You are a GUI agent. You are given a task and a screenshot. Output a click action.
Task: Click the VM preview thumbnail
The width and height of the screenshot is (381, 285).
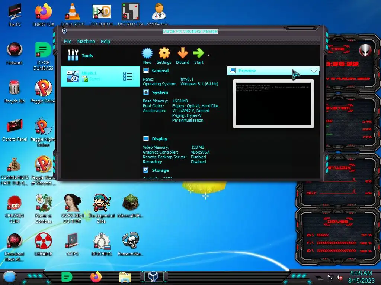pos(273,104)
